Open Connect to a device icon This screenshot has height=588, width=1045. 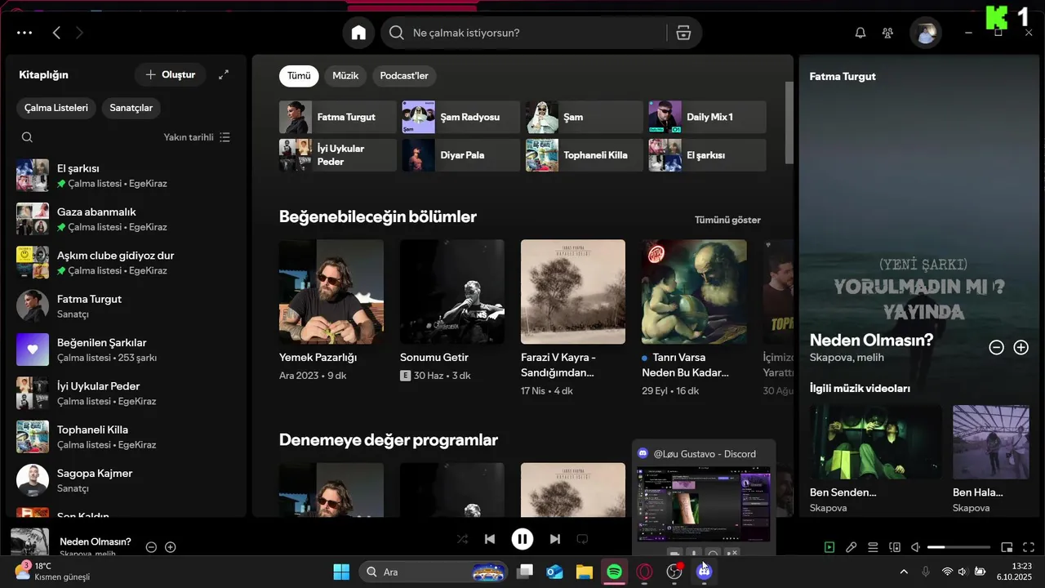pos(895,547)
